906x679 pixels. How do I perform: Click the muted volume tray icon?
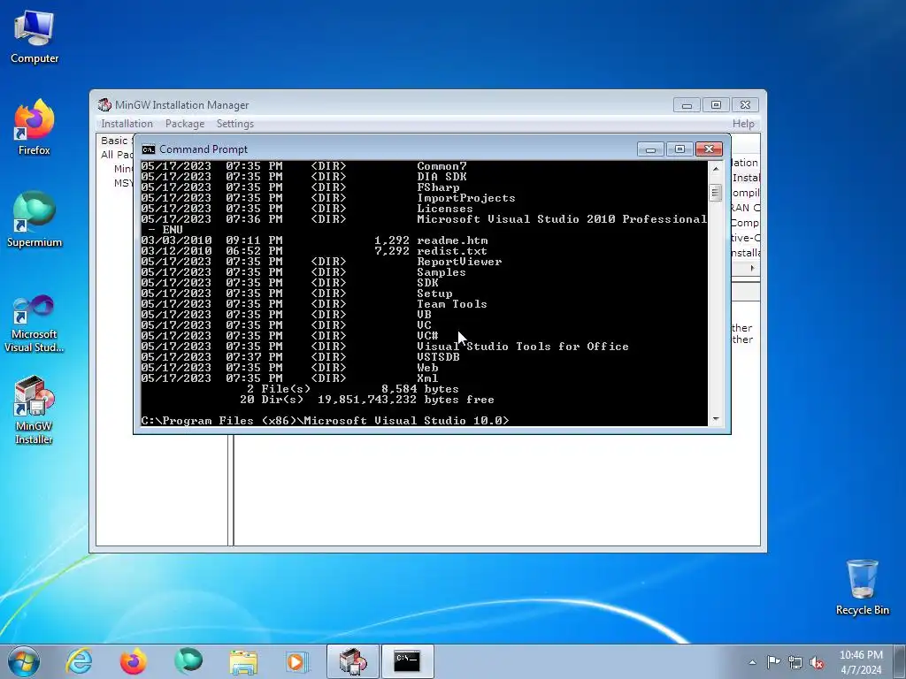817,662
